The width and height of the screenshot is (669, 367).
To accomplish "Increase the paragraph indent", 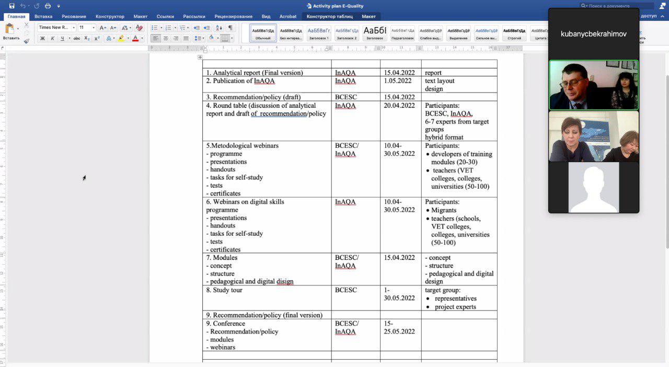I will [207, 28].
